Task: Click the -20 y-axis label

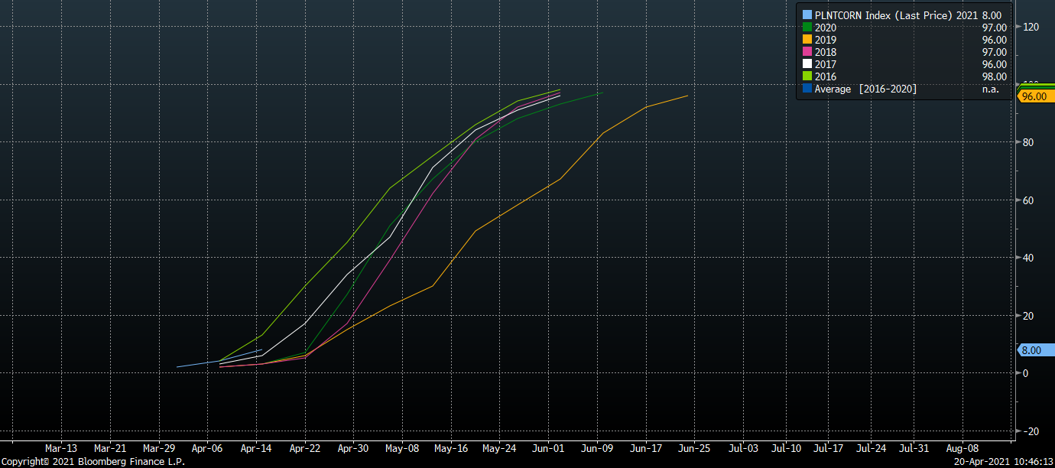Action: click(1030, 431)
